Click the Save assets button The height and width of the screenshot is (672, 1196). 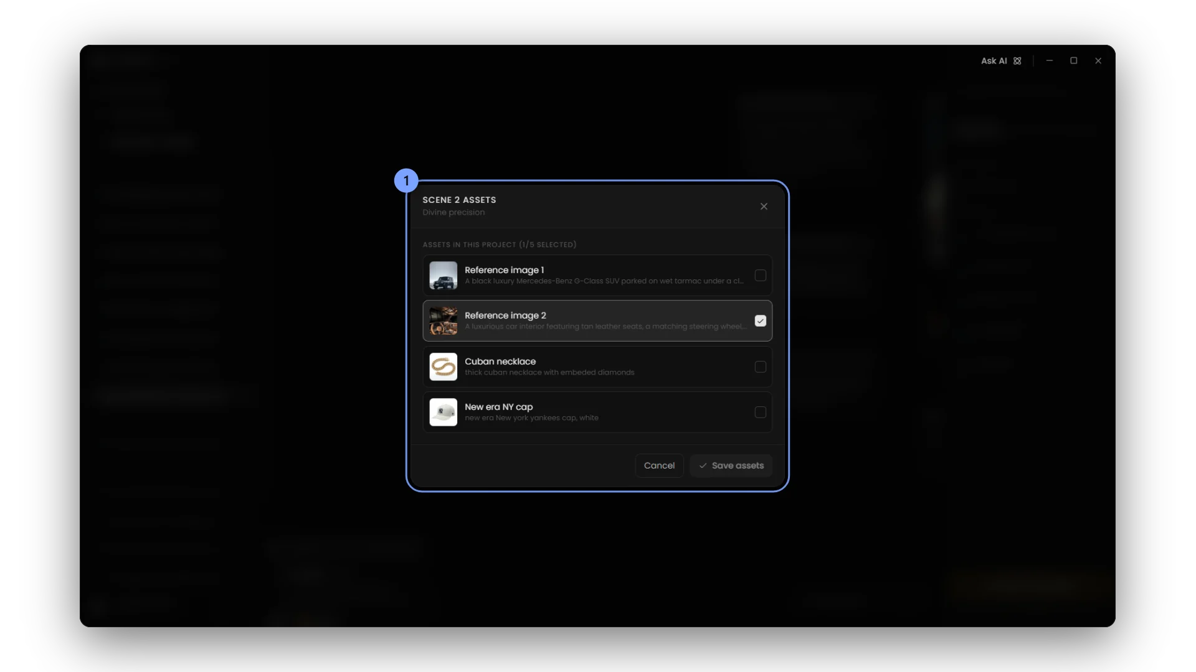[731, 465]
